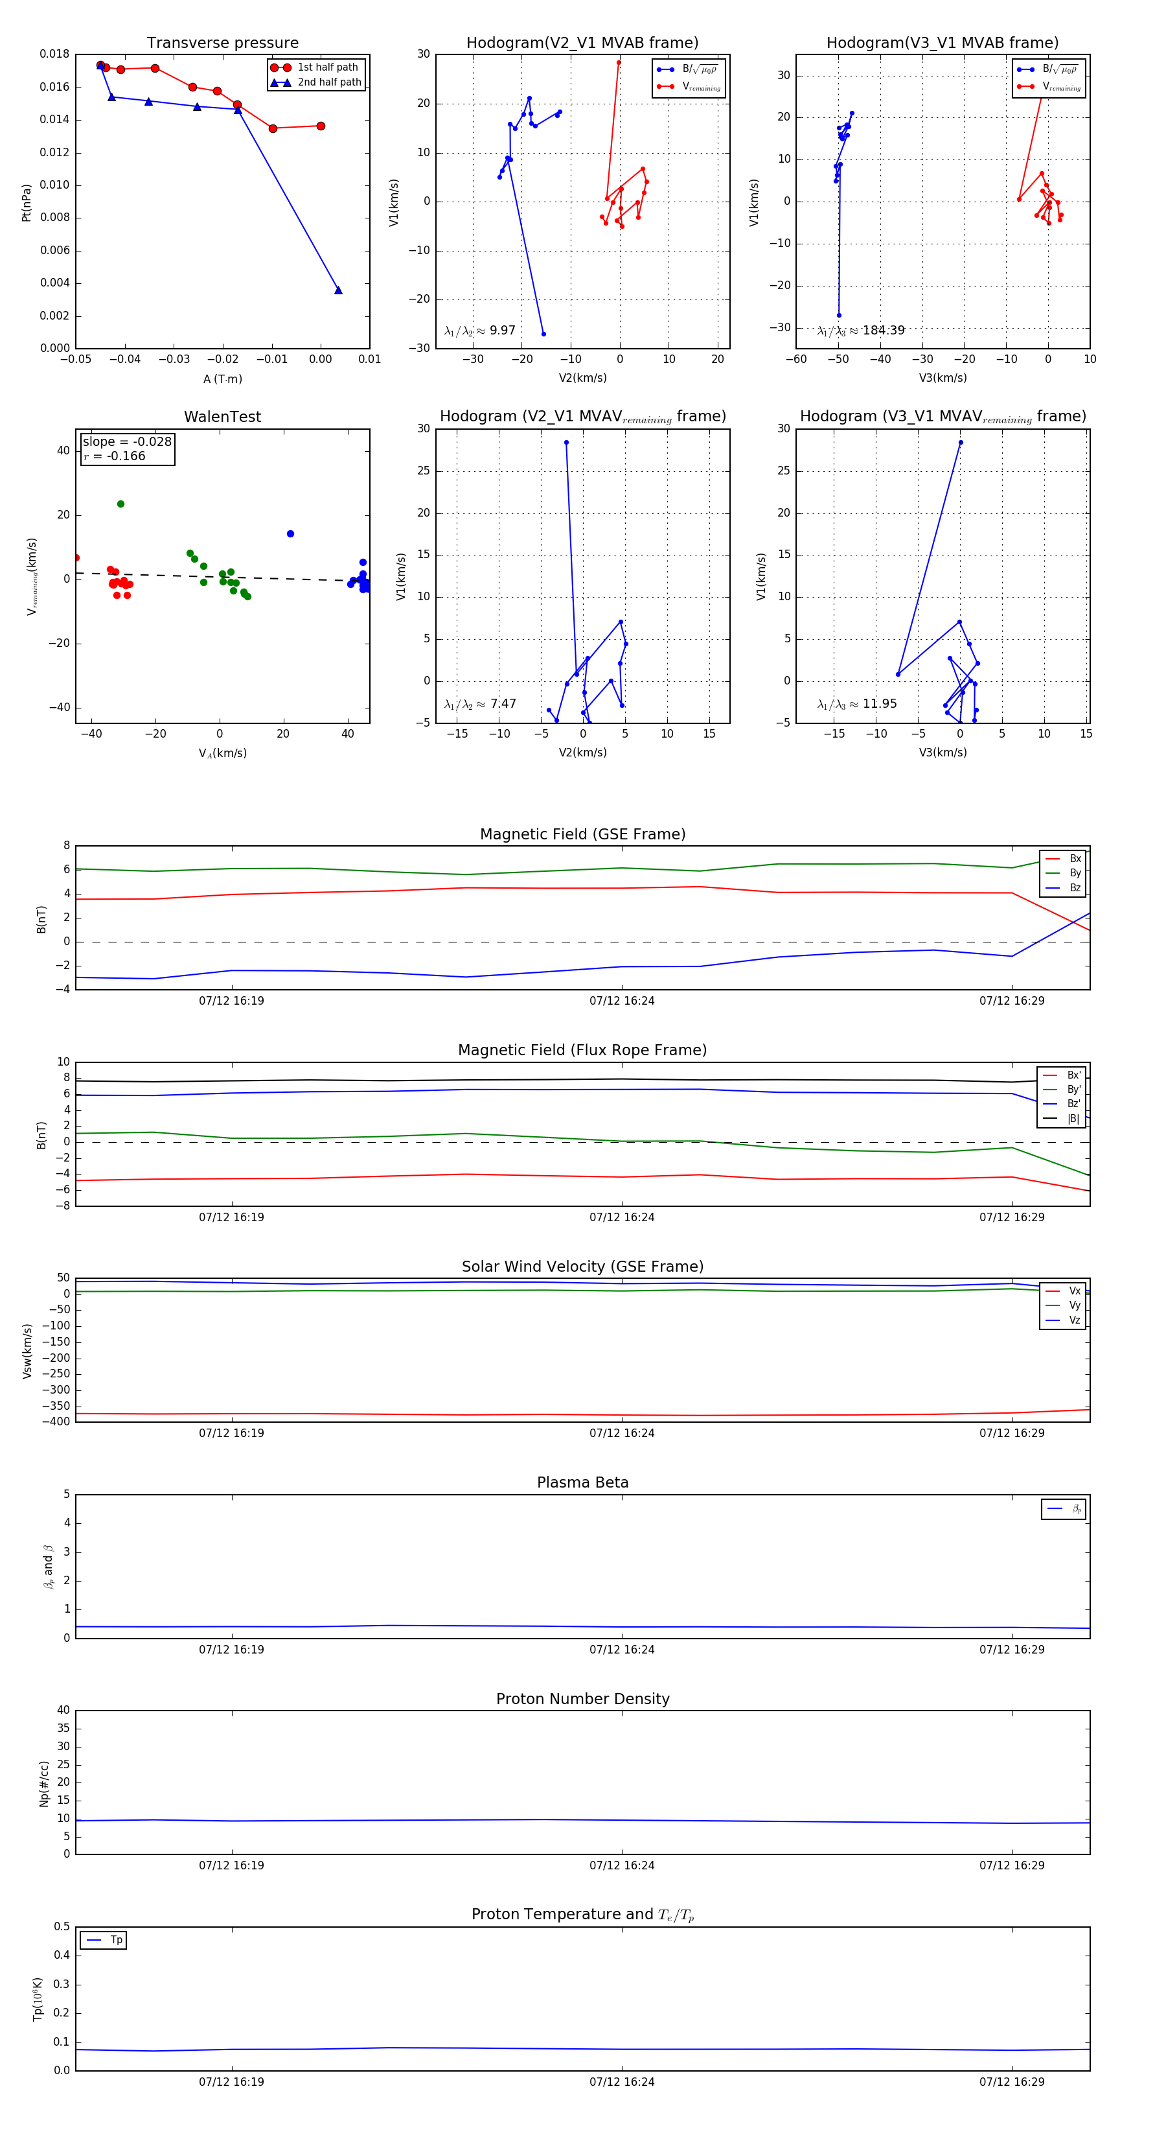Select the Vx legend entry
Screen dimensions: 1166x2139
point(1063,1291)
